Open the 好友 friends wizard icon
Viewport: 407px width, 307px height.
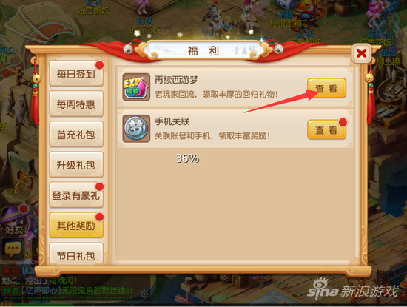point(15,220)
